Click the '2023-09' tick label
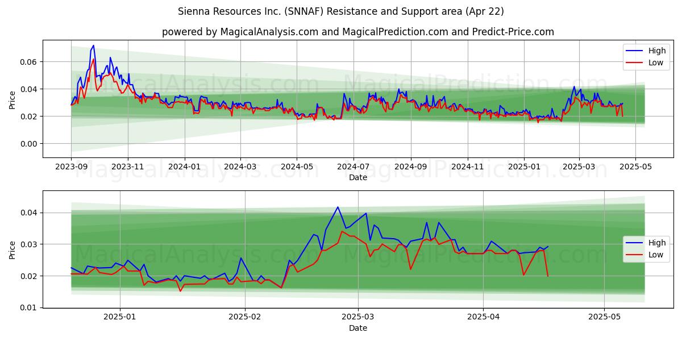Screen dimensions: 682x341 [x=71, y=167]
